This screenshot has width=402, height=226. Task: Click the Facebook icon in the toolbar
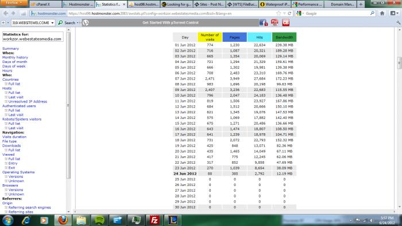(264, 23)
